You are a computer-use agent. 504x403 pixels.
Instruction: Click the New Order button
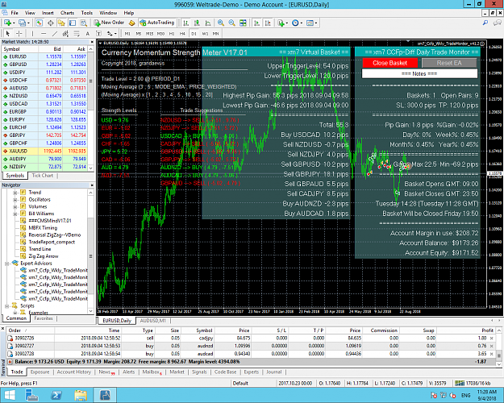[x=109, y=23]
